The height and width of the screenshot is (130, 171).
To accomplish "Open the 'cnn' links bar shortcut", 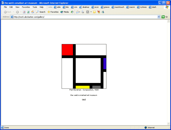I will click(x=74, y=7).
